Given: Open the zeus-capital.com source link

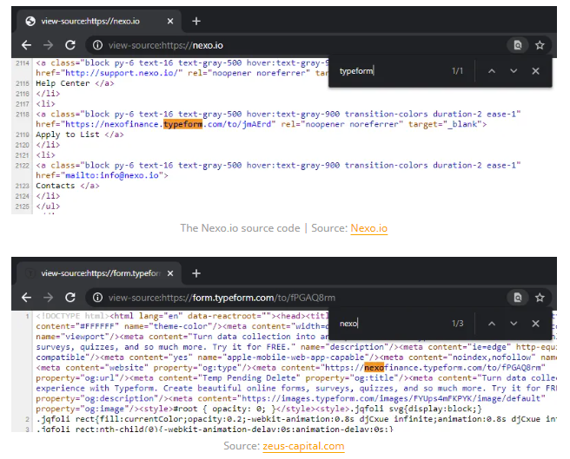Looking at the screenshot, I should tap(303, 446).
